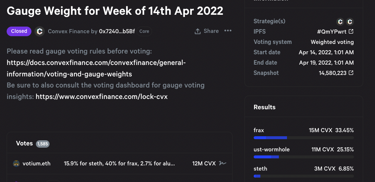Click the Core label badge
Image resolution: width=375 pixels, height=182 pixels.
pyautogui.click(x=144, y=31)
